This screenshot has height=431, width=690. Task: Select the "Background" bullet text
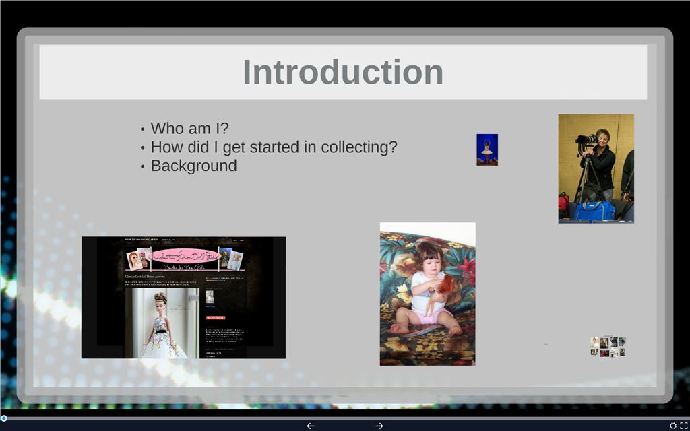pos(193,166)
